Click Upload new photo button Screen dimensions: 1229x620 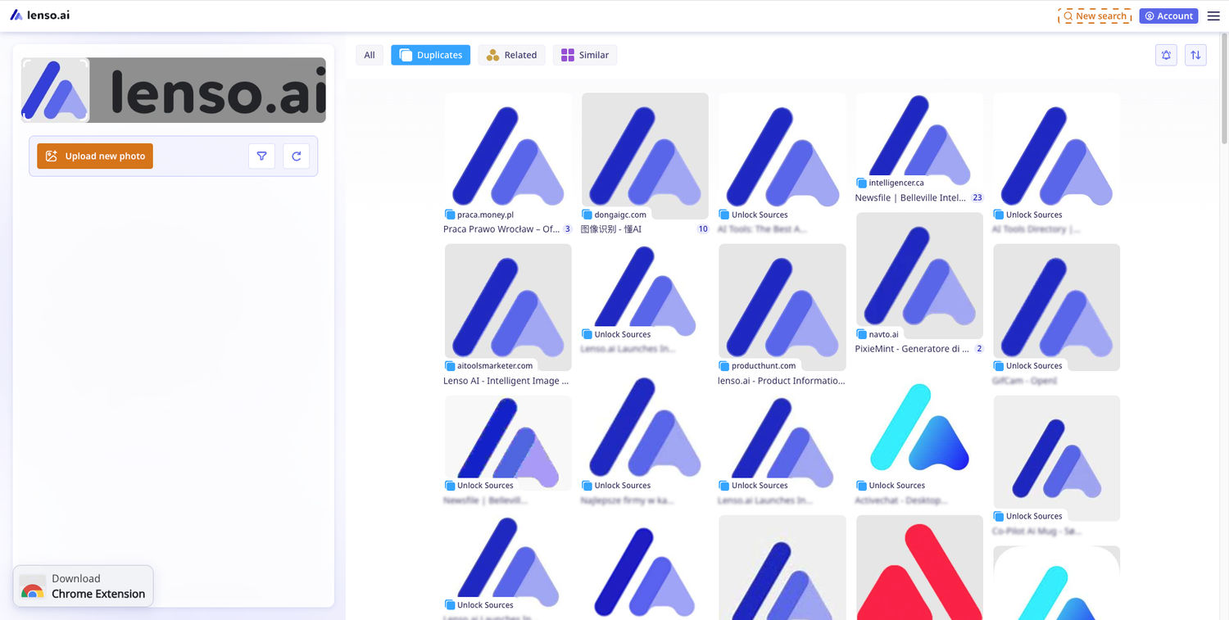(95, 156)
